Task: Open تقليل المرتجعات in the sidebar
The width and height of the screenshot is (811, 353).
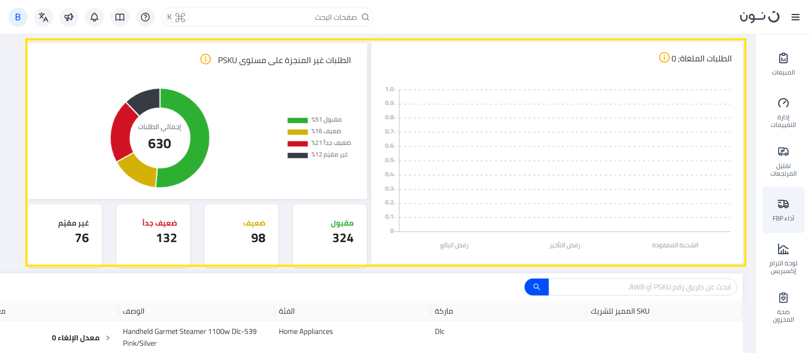Action: 783,162
